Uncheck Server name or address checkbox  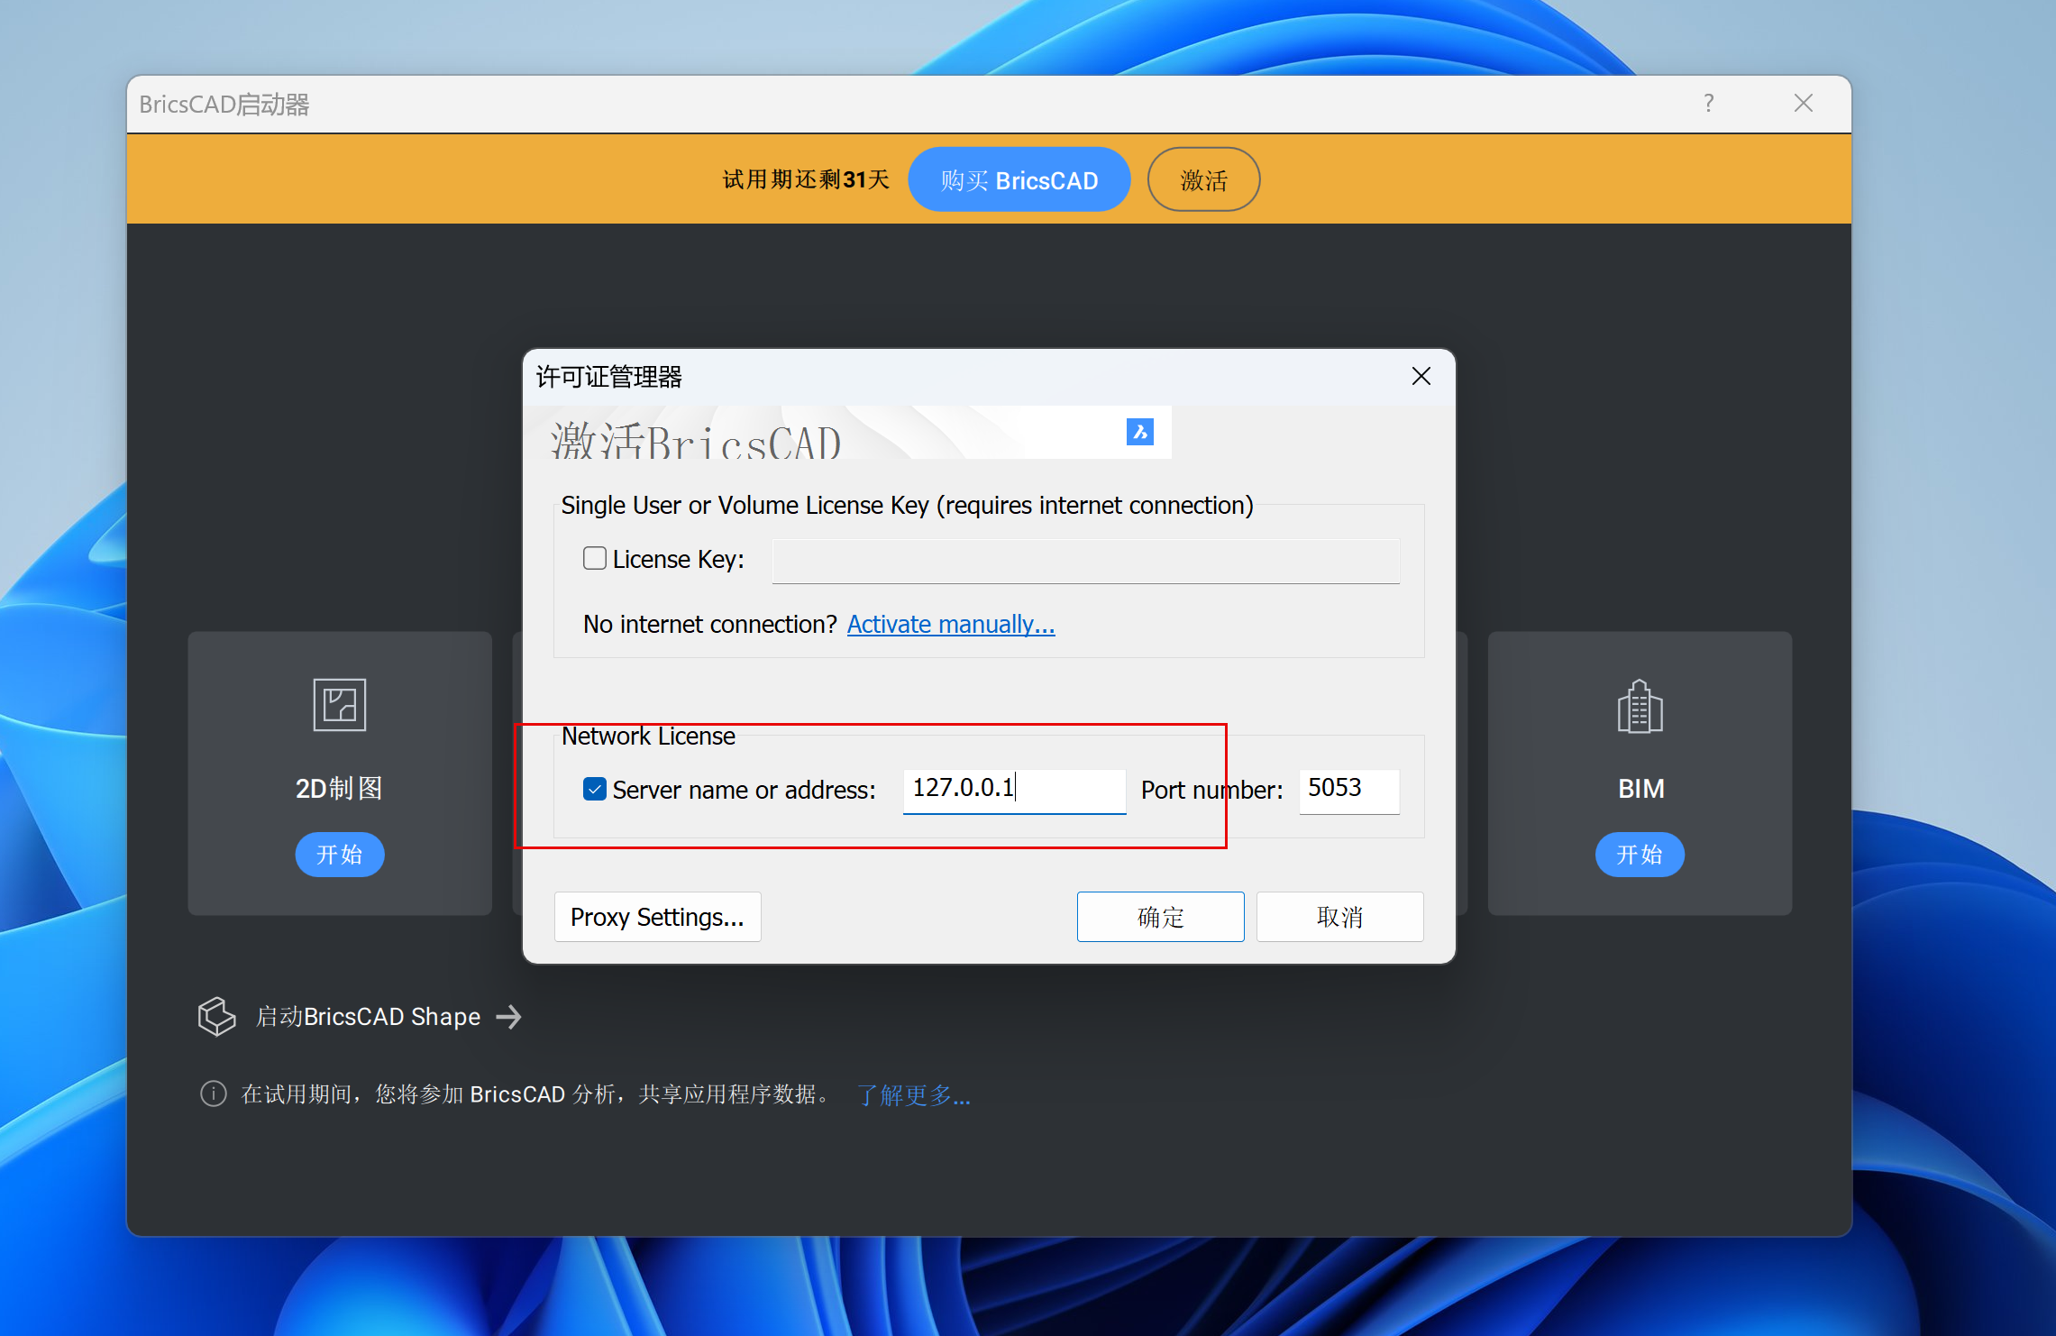point(594,790)
